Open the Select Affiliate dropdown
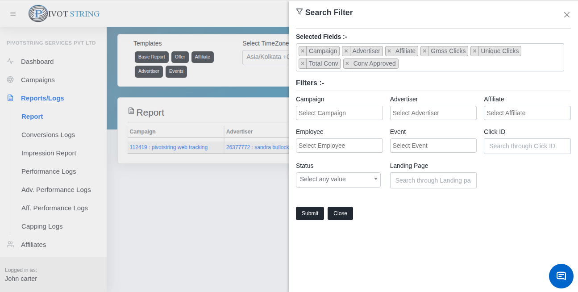Screen dimensions: 578x292 click(527, 113)
